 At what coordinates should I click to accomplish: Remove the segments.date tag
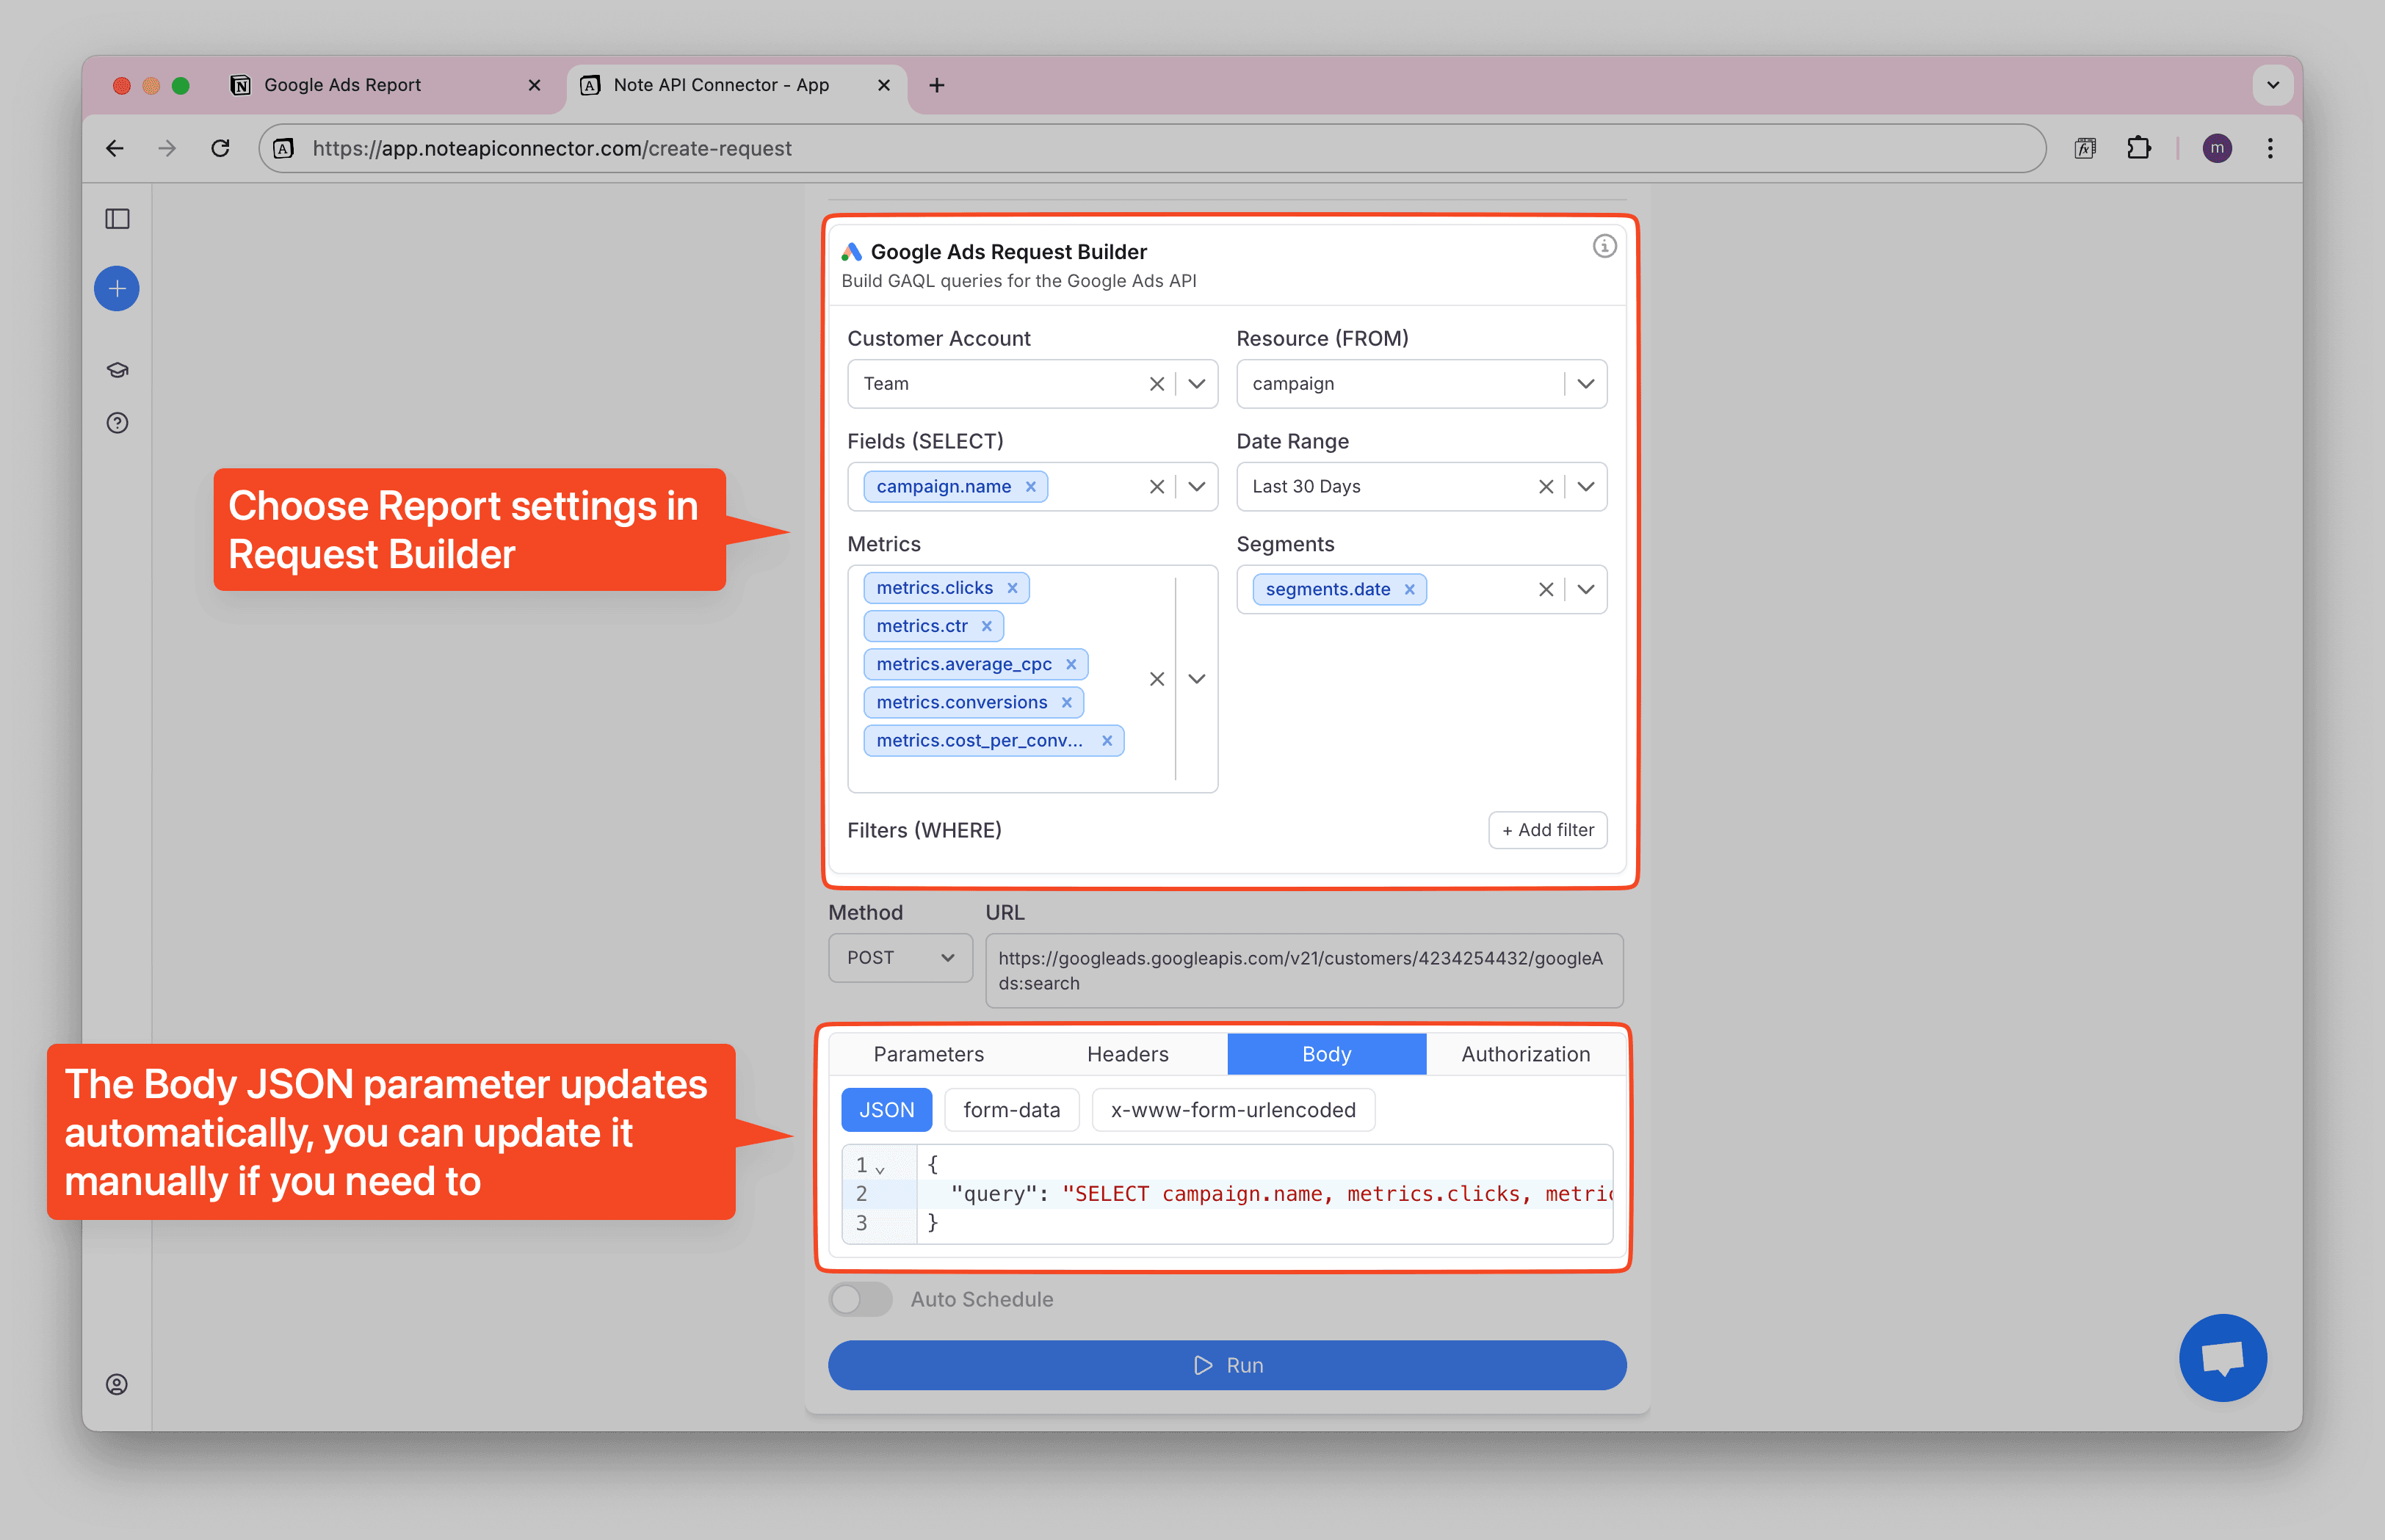1408,589
